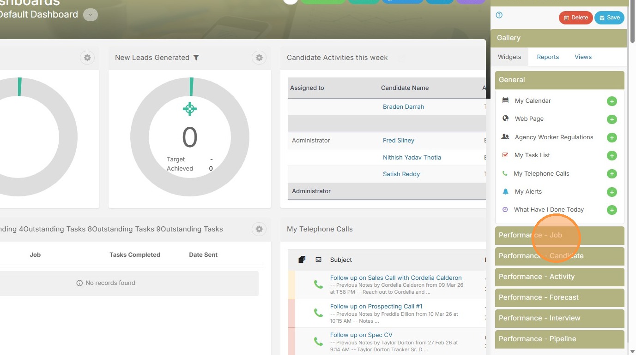Screen dimensions: 636x355
Task: Click the red Delete button
Action: (x=575, y=18)
